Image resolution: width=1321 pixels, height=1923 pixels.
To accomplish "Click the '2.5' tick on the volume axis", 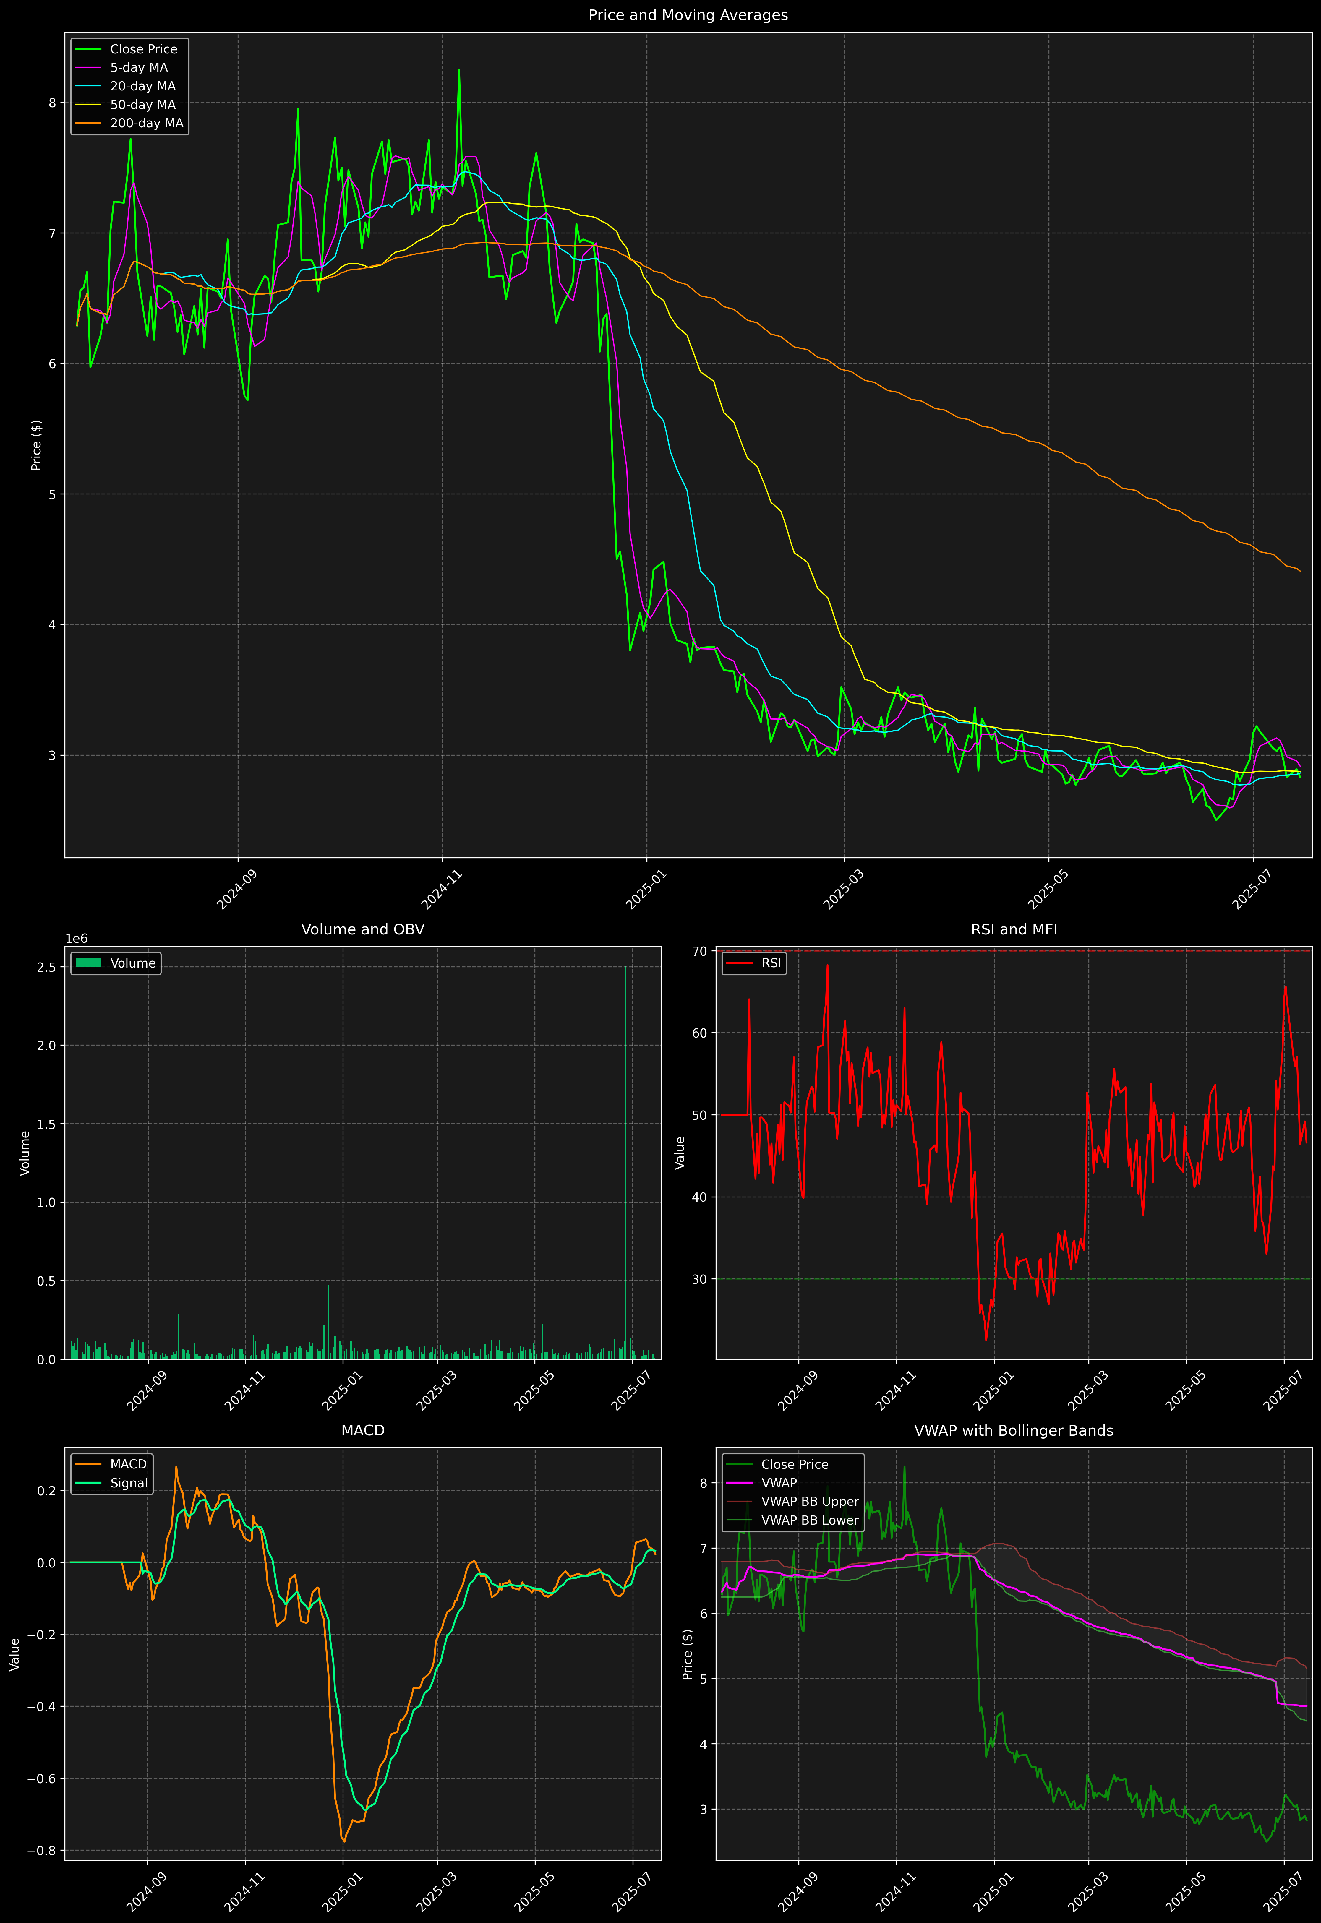I will [x=46, y=967].
